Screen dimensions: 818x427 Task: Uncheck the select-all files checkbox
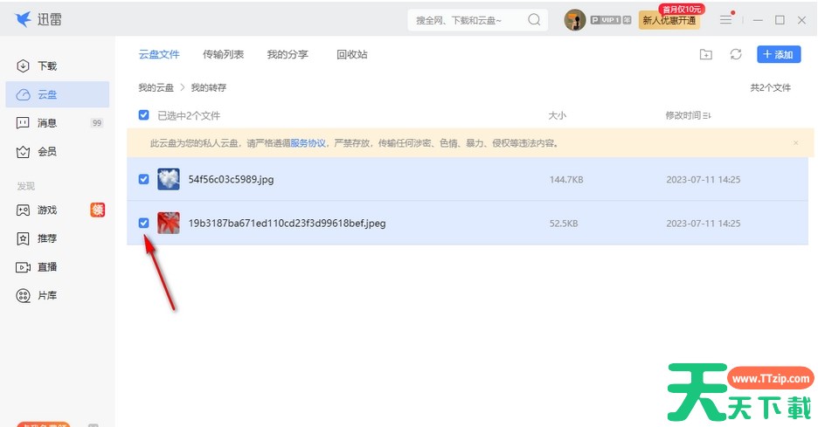(x=144, y=115)
